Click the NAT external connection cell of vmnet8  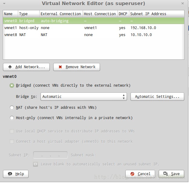tap(44, 35)
